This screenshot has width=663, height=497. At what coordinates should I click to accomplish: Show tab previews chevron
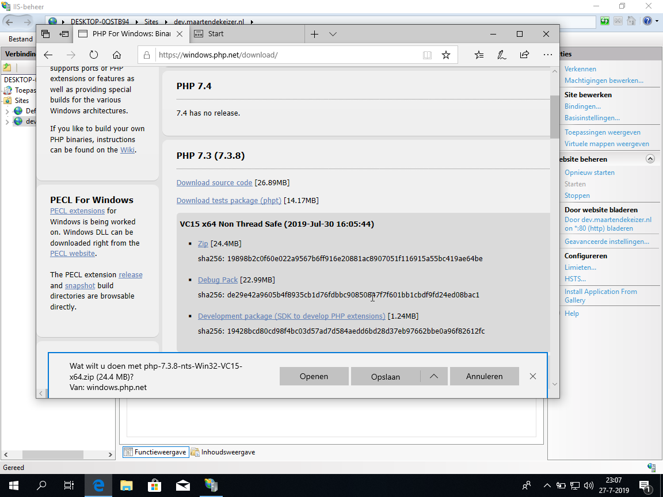(333, 35)
